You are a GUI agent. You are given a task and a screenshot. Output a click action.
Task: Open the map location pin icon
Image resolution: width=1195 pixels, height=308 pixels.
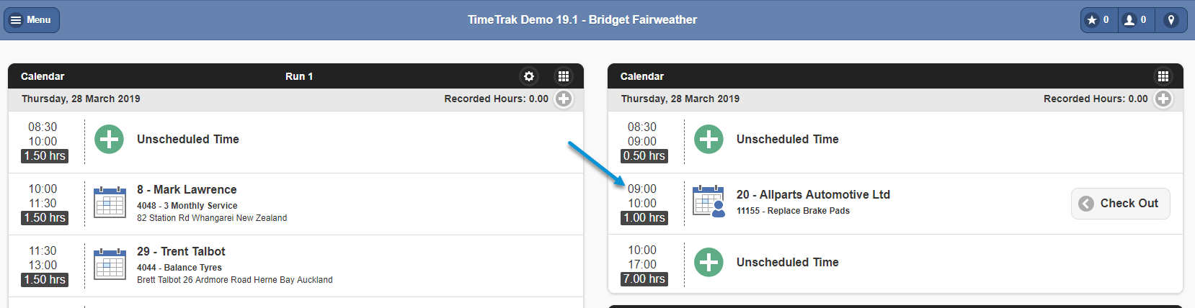tap(1171, 20)
